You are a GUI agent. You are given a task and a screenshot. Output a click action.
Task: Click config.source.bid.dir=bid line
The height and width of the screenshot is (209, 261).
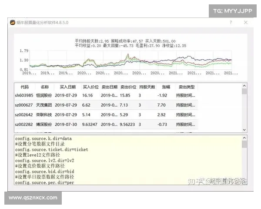pyautogui.click(x=45, y=172)
